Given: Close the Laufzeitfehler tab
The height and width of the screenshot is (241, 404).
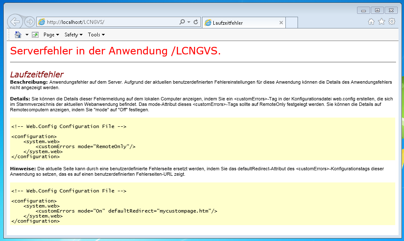Looking at the screenshot, I should 281,23.
